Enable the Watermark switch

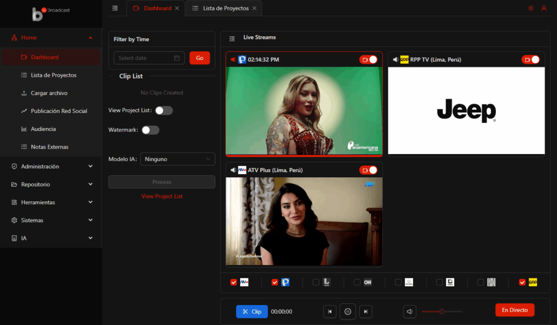(x=150, y=130)
